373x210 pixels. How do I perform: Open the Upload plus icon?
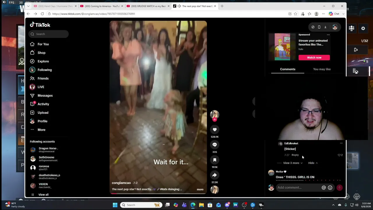coord(32,113)
